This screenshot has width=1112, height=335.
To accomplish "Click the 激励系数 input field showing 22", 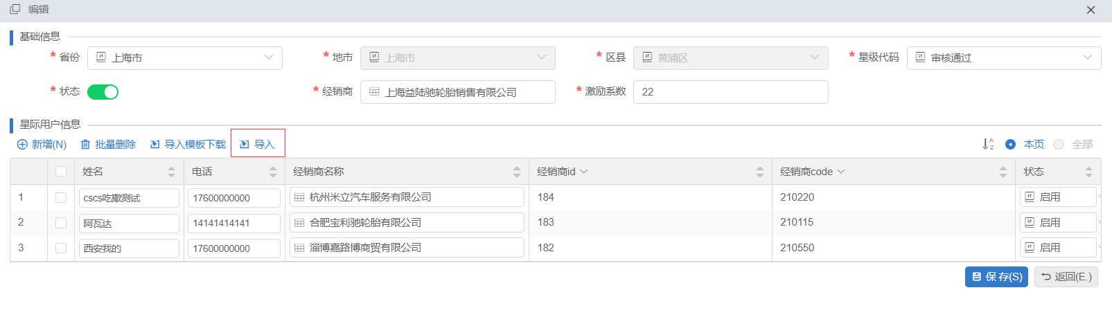I will 731,92.
